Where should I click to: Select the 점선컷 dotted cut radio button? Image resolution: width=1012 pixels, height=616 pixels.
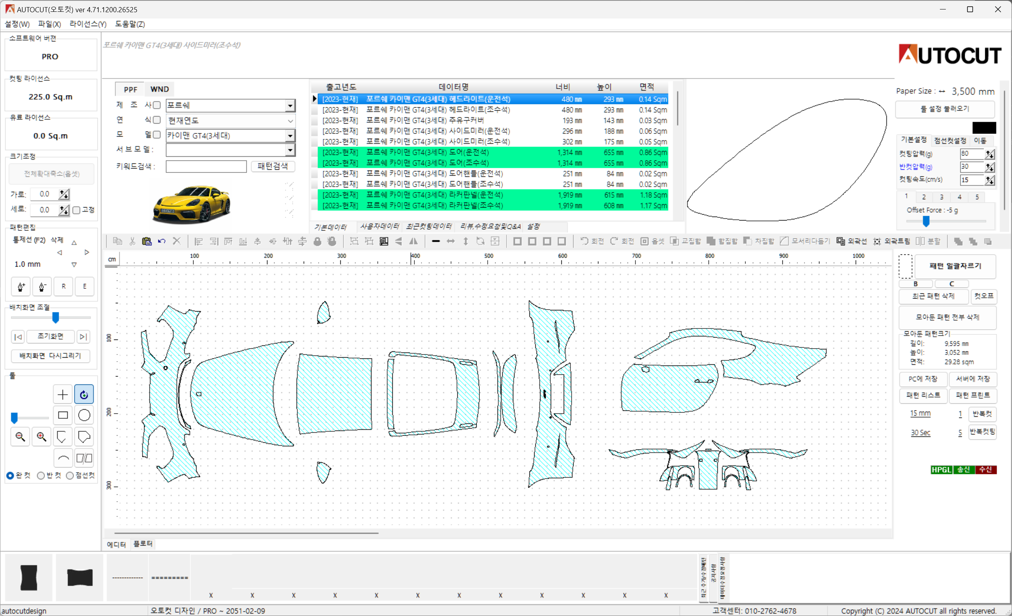point(70,475)
